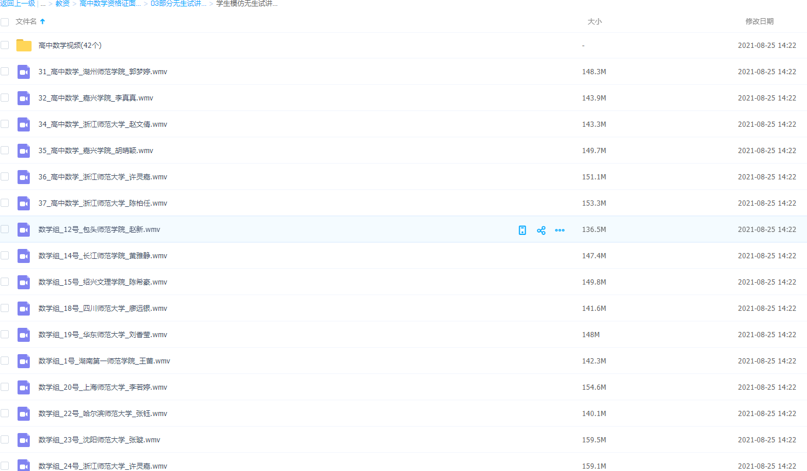Click the video icon for 数学组_15号_绍兴文理学院 file
The image size is (807, 471).
tap(23, 282)
